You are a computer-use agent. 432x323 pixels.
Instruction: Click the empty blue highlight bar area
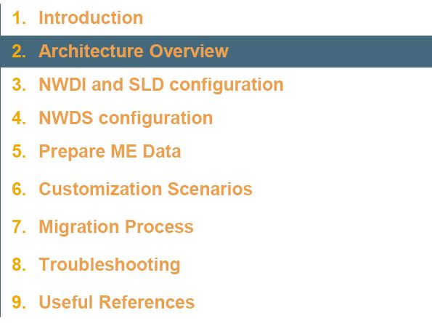tap(330, 52)
